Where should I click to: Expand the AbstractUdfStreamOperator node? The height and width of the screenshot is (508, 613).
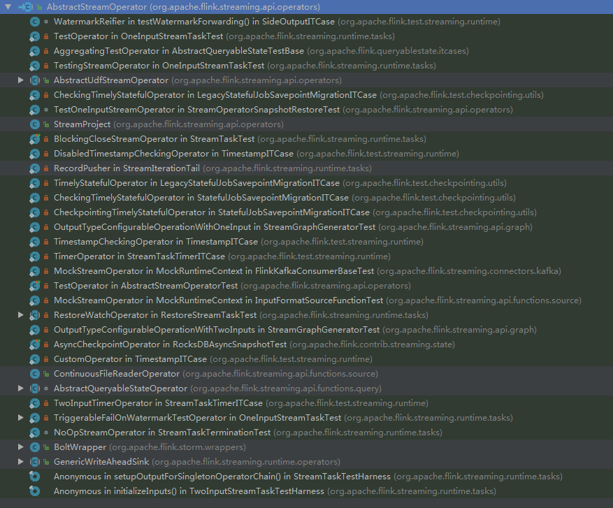coord(21,80)
